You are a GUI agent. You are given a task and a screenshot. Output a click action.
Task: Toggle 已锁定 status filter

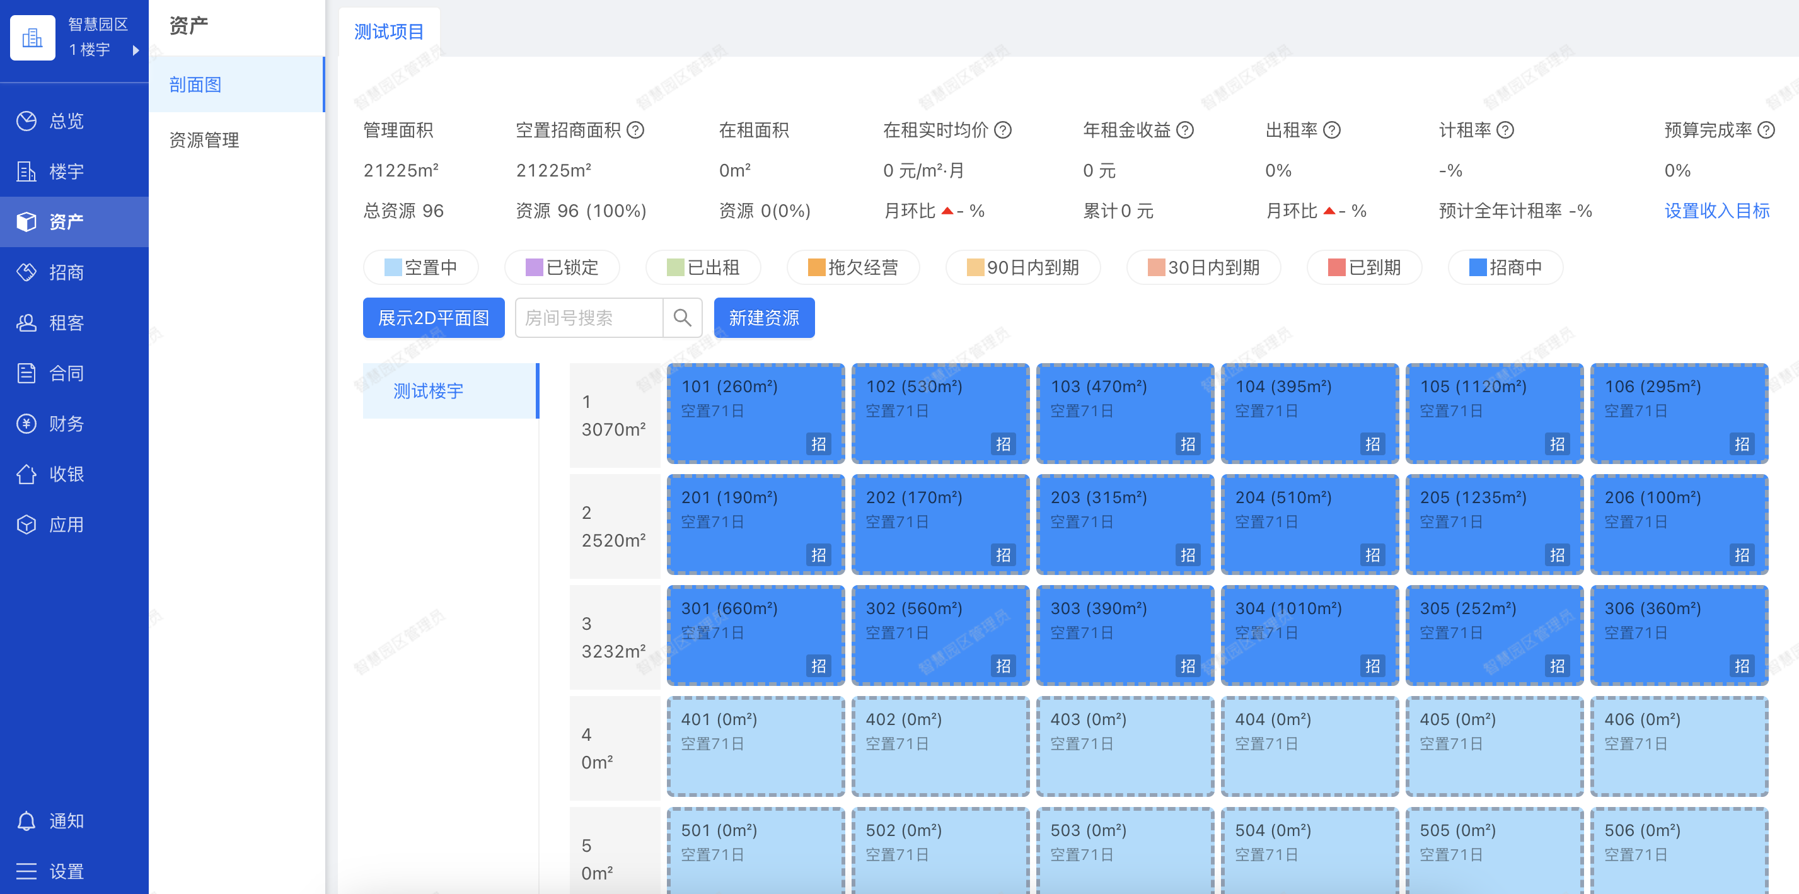coord(562,267)
